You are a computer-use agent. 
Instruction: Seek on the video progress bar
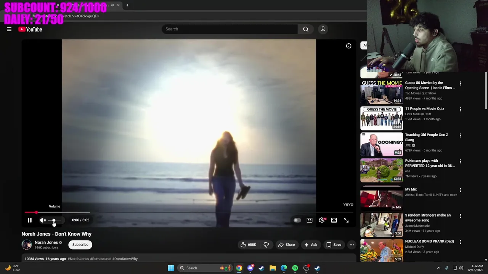point(189,212)
